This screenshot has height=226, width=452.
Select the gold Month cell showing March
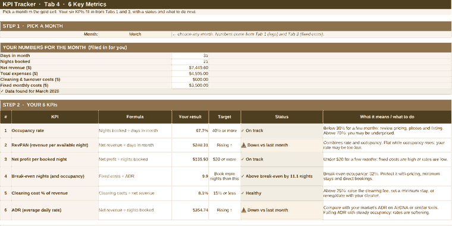tap(135, 34)
